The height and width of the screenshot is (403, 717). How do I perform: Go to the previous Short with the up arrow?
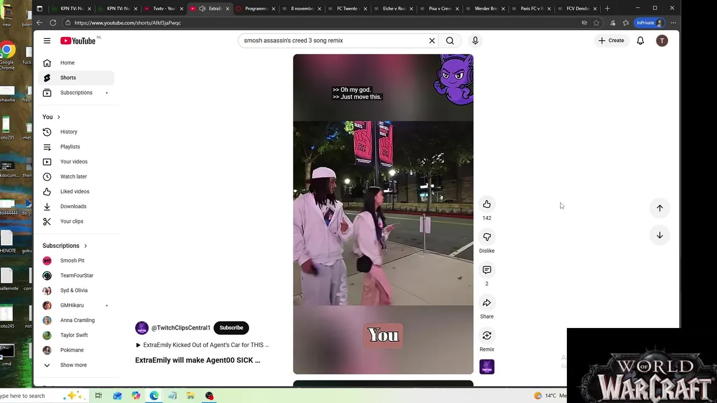pos(660,208)
